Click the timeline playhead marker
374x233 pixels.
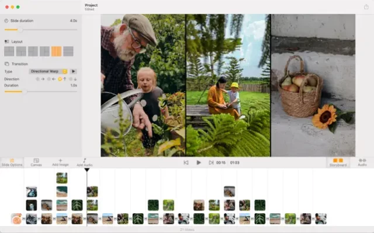(x=87, y=170)
